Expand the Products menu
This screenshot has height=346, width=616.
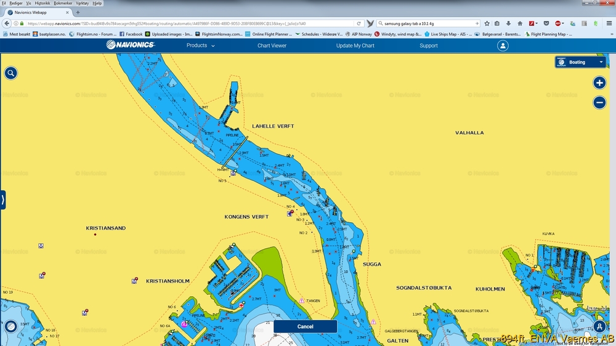(x=200, y=46)
